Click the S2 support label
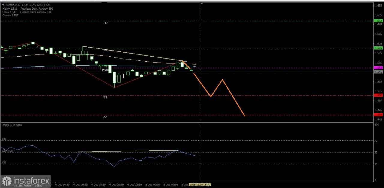Viewport: 384px width, 188px height. (105, 117)
